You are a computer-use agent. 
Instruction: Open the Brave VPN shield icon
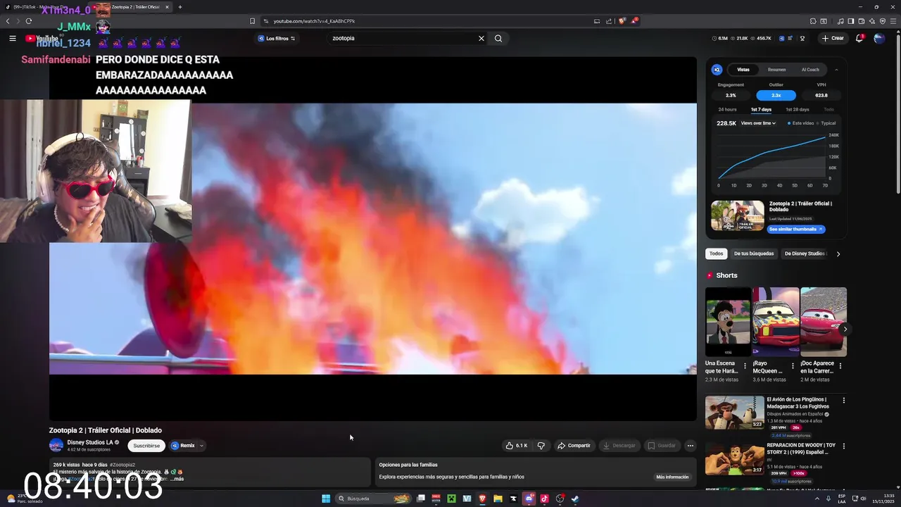point(882,21)
